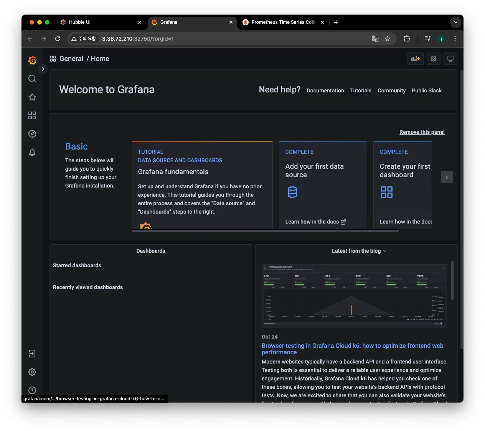
Task: Open tab search dropdown in tab strip
Action: click(456, 22)
